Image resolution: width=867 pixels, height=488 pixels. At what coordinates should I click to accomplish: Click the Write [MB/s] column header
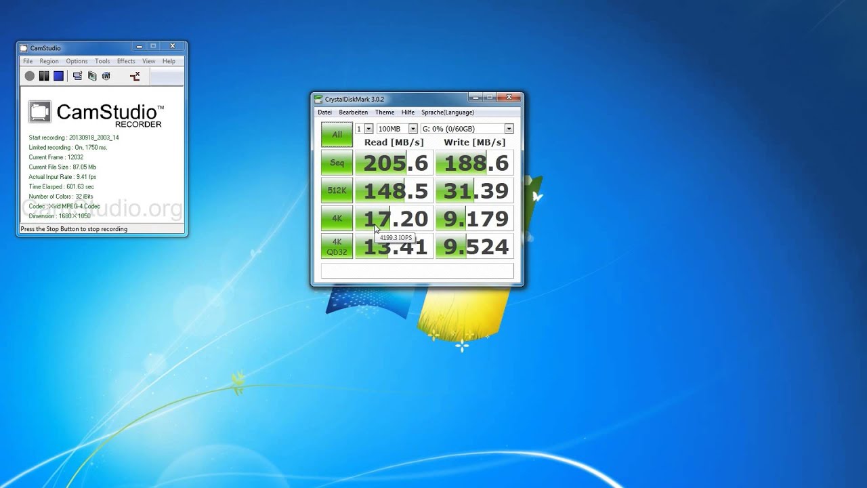click(x=474, y=142)
